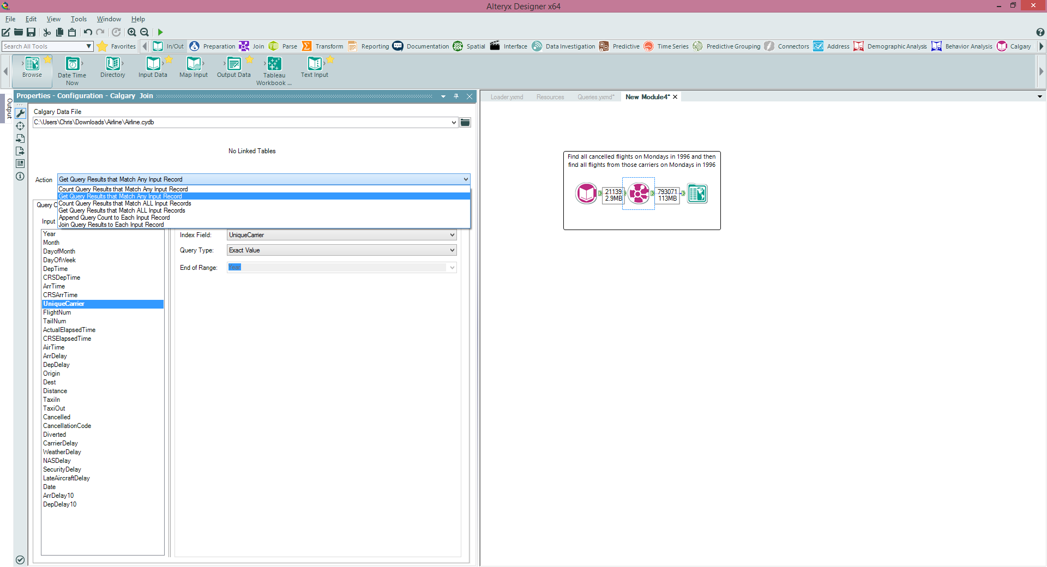Select the DayOfWeek field in the list
This screenshot has width=1047, height=567.
(103, 260)
